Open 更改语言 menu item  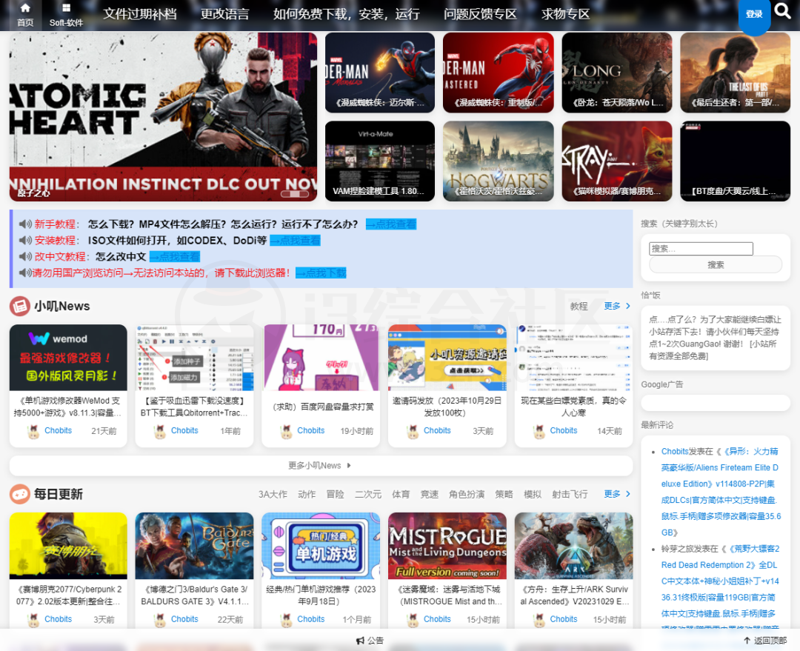pyautogui.click(x=224, y=14)
